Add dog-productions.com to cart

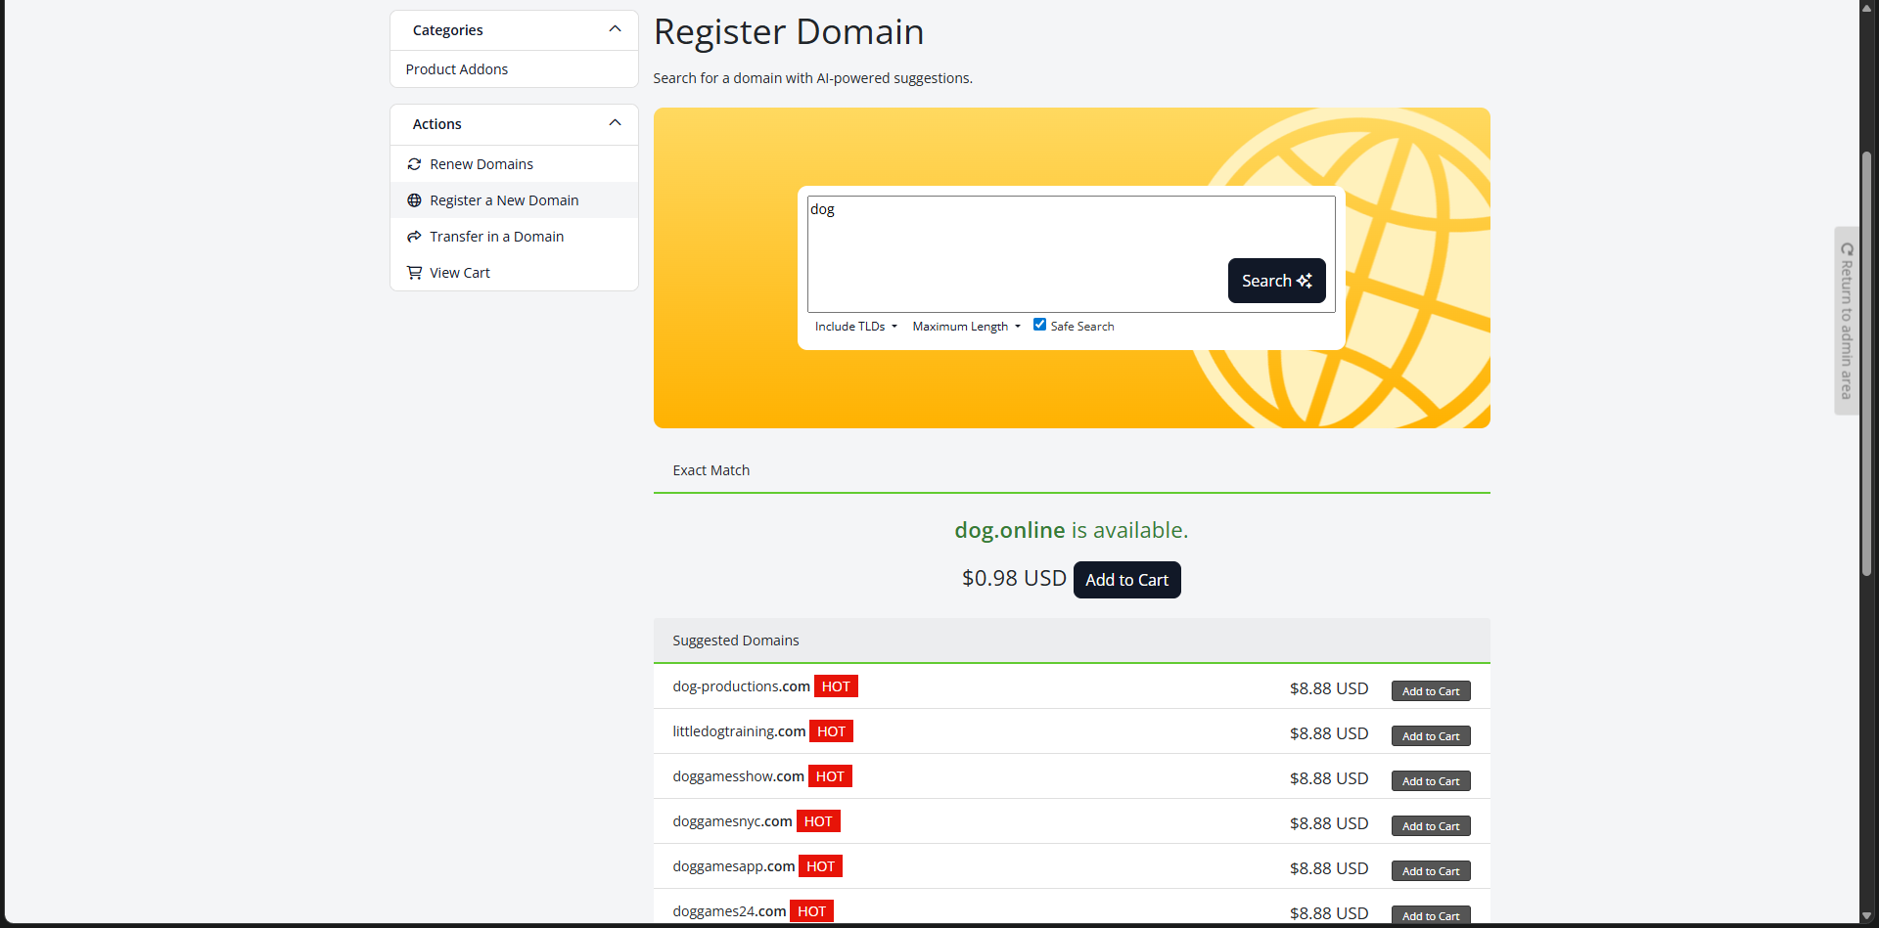(1430, 691)
